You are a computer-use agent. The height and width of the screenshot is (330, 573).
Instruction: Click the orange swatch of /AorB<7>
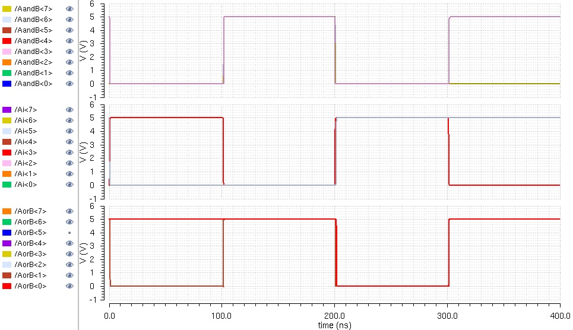[7, 211]
